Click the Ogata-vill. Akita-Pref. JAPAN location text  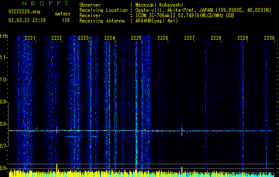pyautogui.click(x=203, y=10)
